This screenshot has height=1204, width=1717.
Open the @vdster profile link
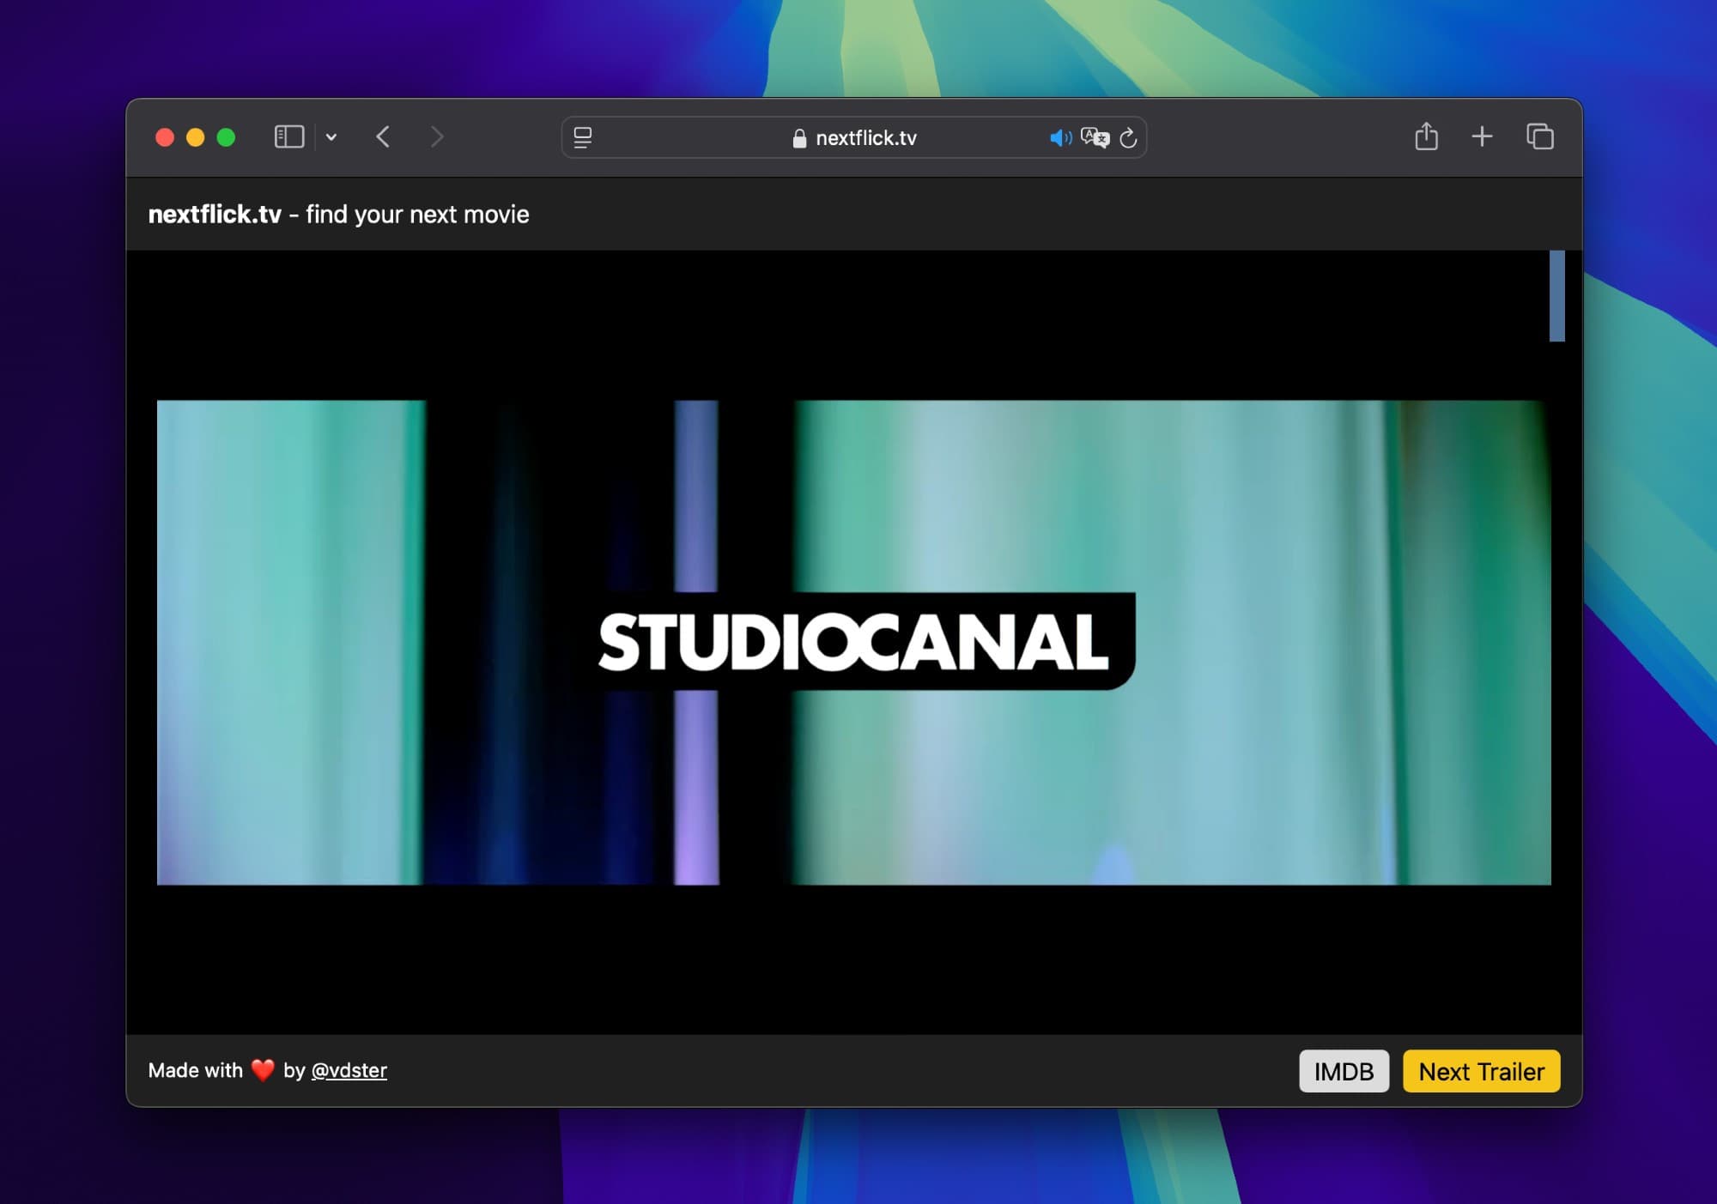(x=349, y=1070)
